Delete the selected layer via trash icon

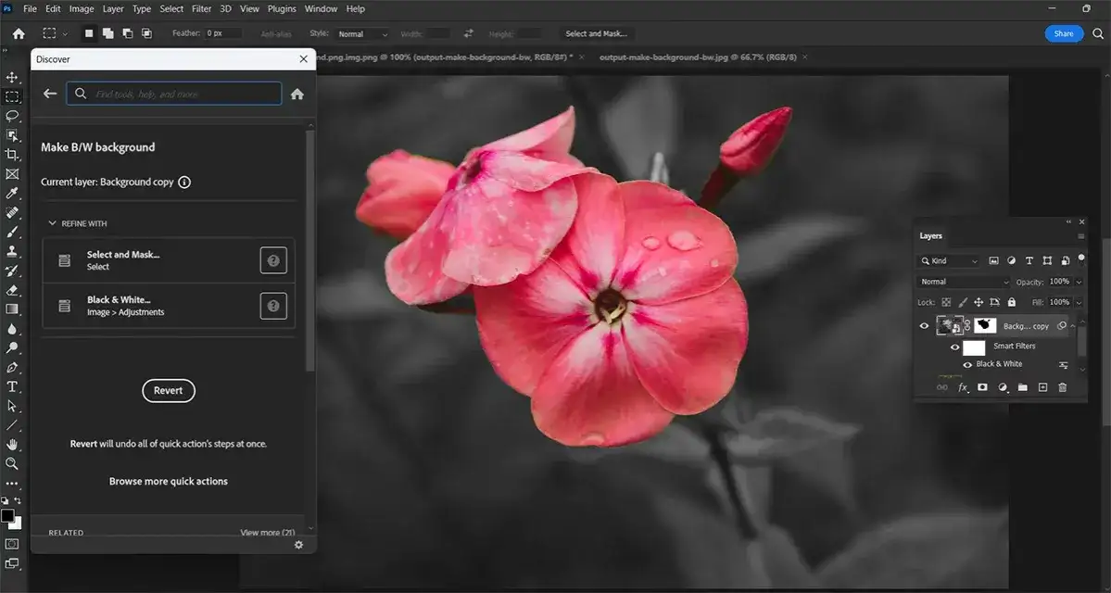(x=1063, y=387)
